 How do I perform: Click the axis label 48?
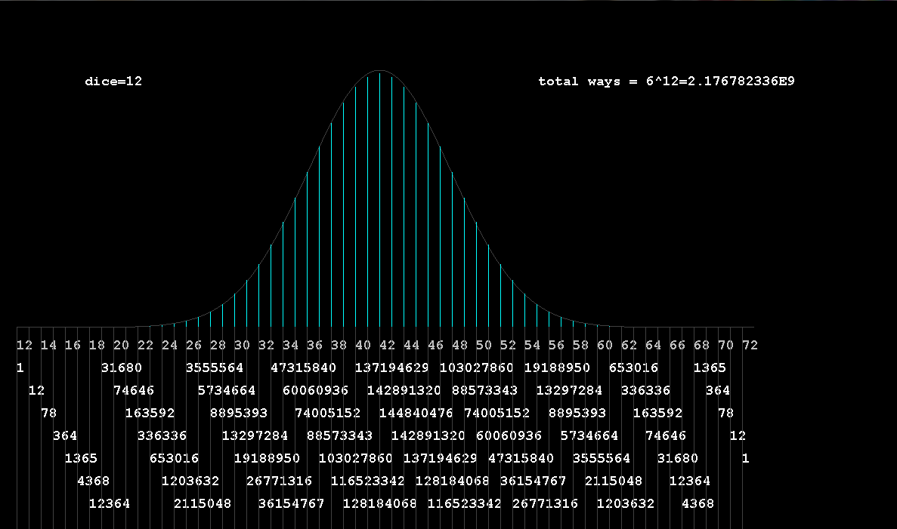point(459,346)
